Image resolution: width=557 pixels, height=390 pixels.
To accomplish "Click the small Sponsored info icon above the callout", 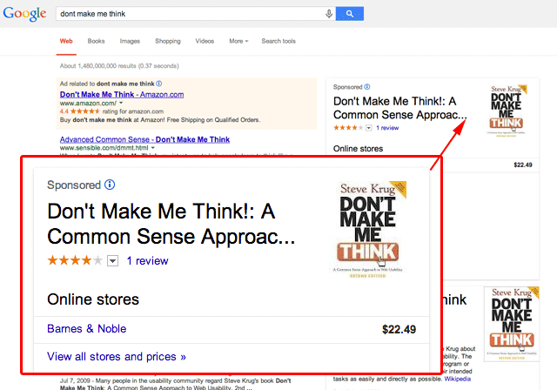I will (367, 87).
